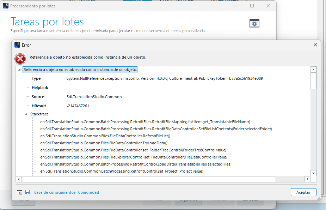Click the error message text beside the red icon
The height and width of the screenshot is (210, 326).
click(88, 57)
